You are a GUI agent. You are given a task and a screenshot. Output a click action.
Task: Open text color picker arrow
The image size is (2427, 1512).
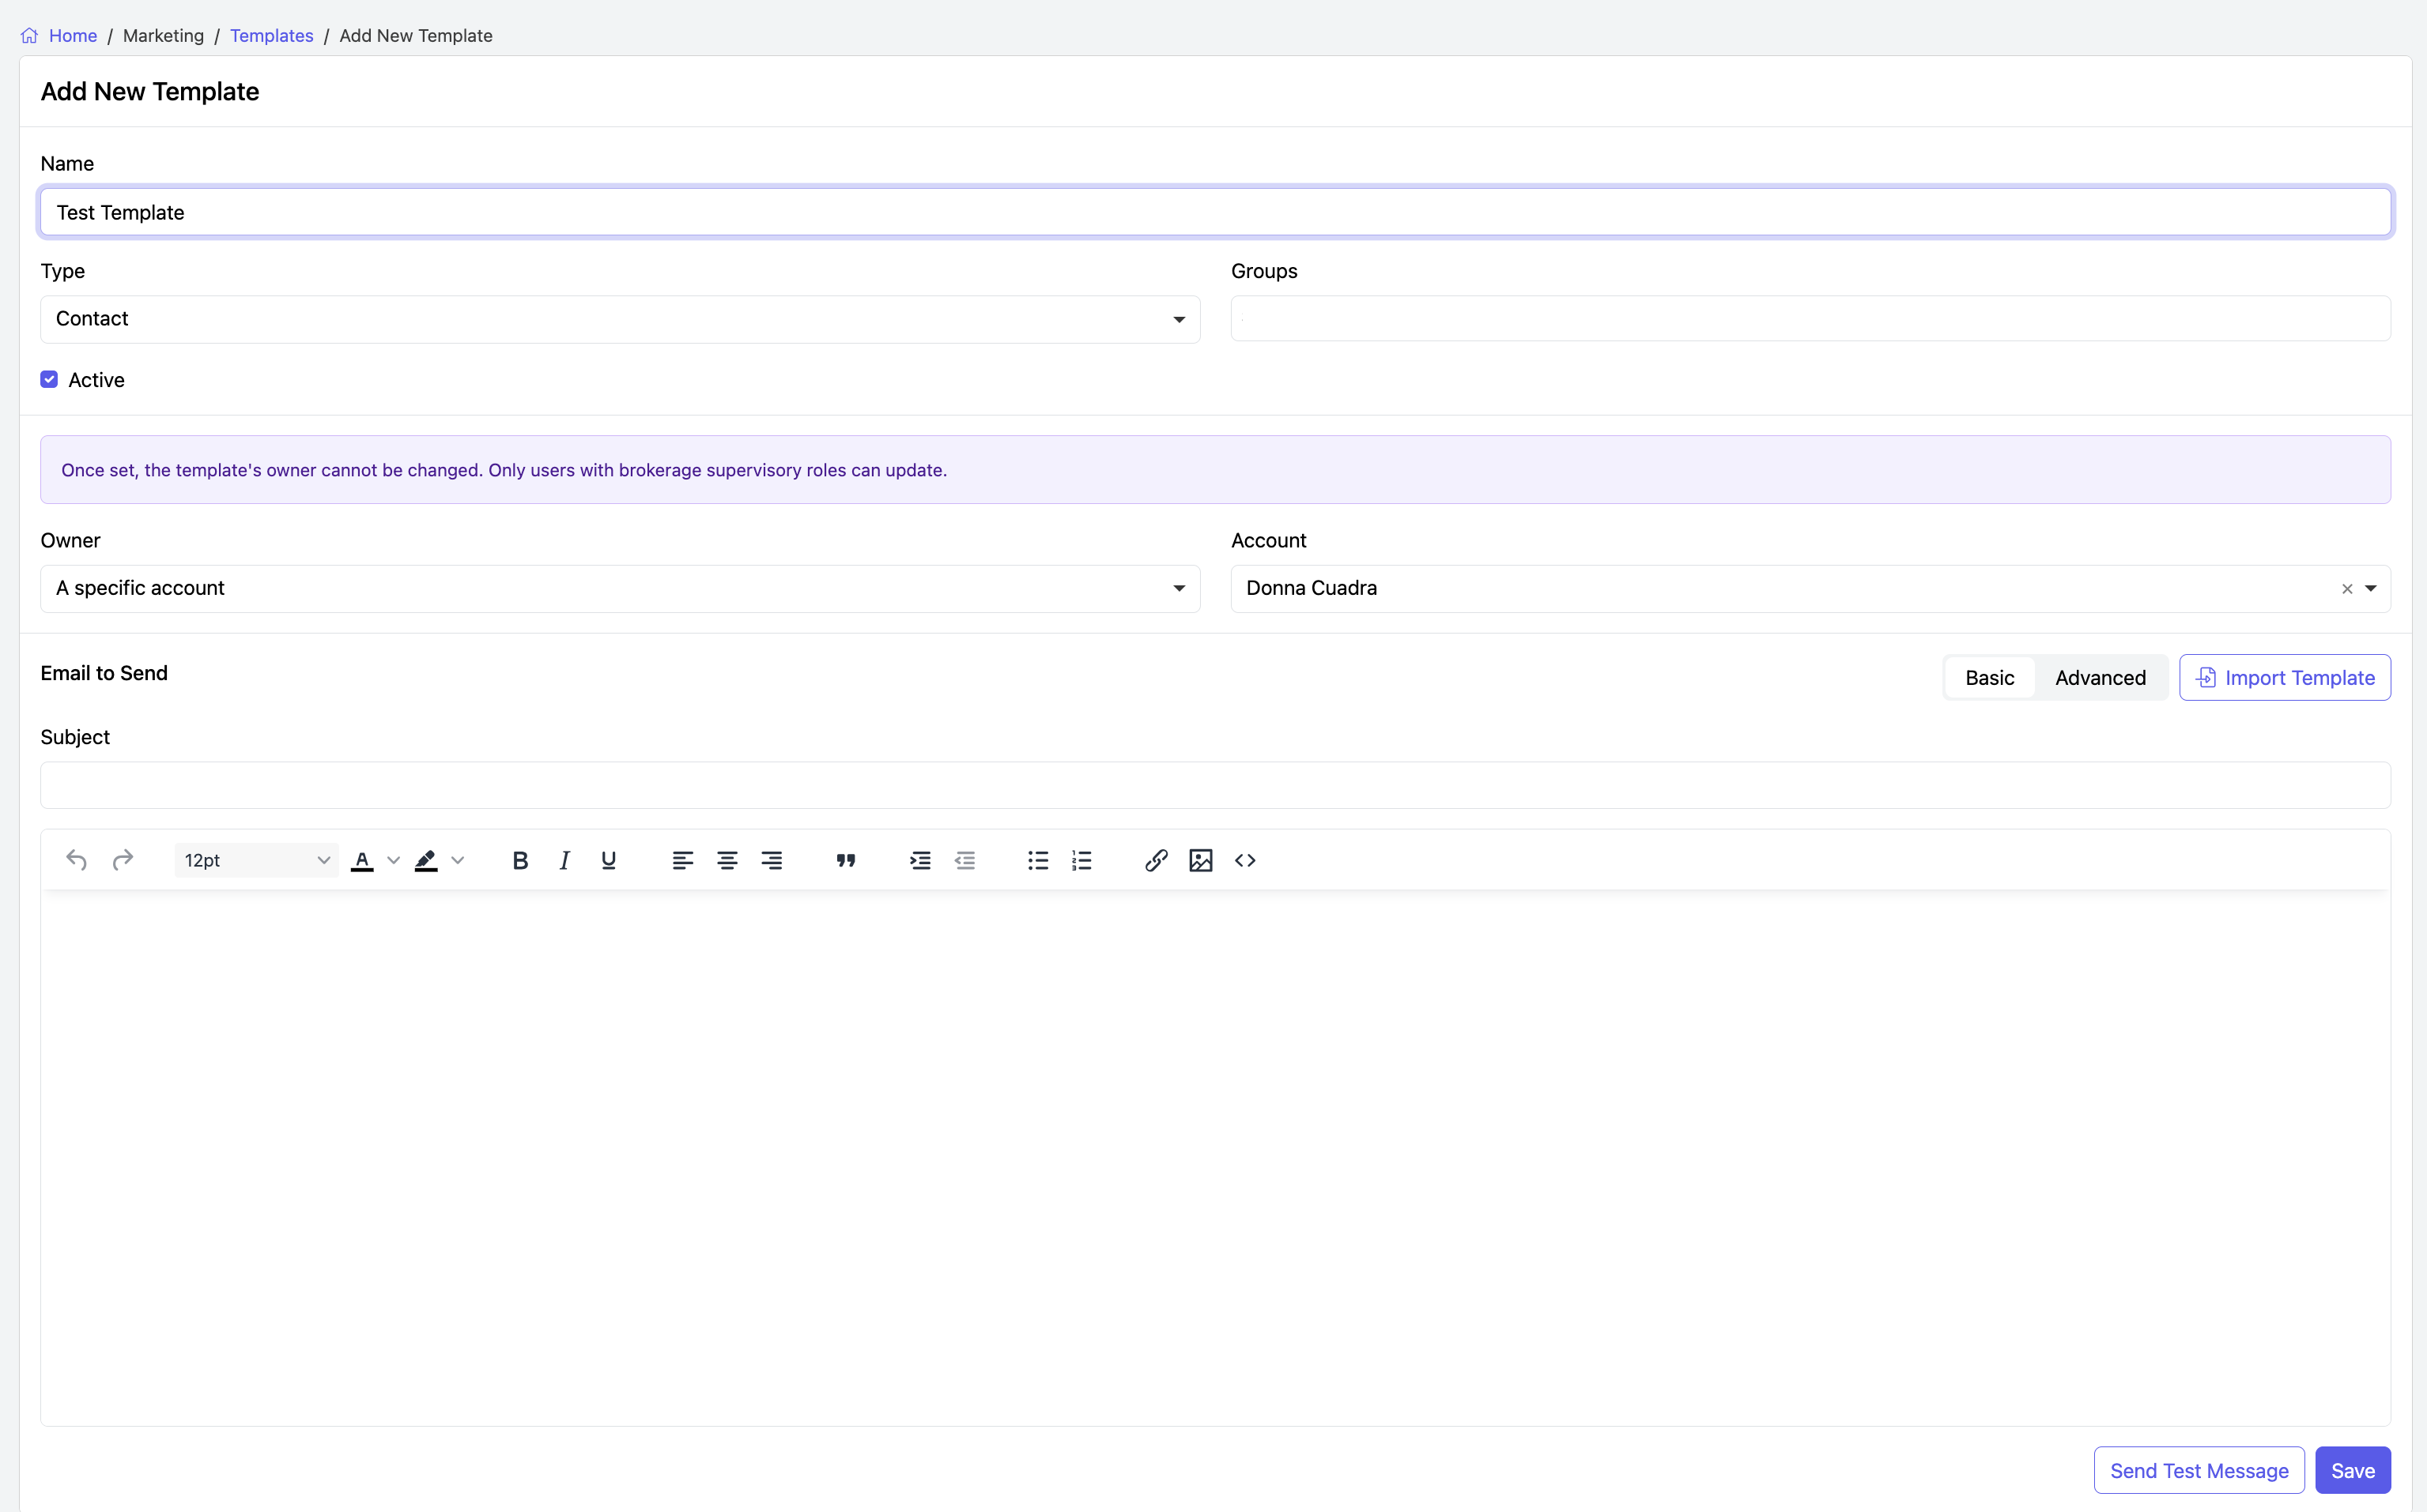pyautogui.click(x=393, y=860)
